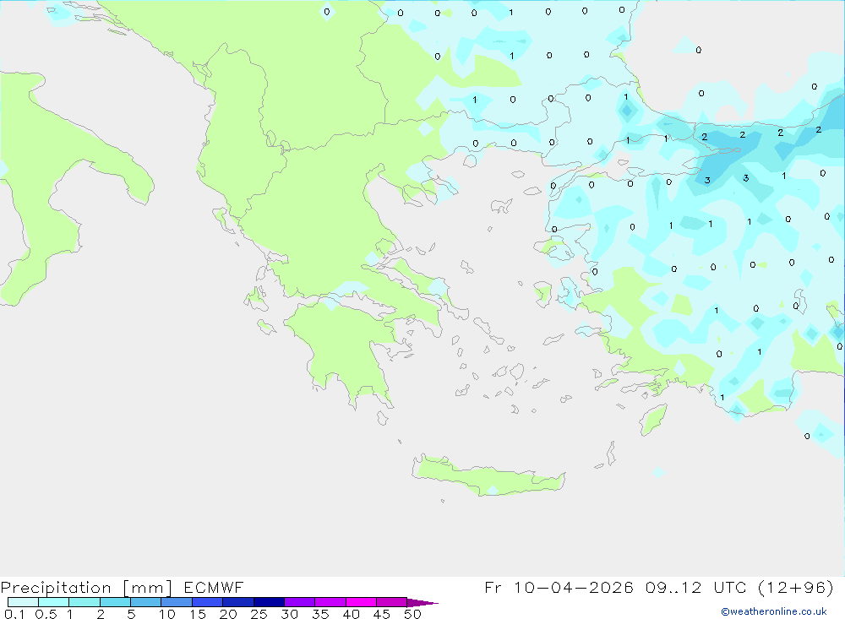The height and width of the screenshot is (619, 845).
Task: Select the 2–5 mm legend swatch
Action: tap(115, 602)
